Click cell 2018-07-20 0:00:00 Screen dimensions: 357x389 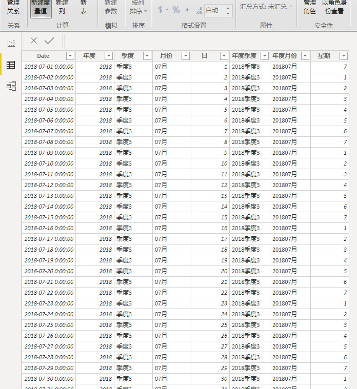tap(49, 271)
